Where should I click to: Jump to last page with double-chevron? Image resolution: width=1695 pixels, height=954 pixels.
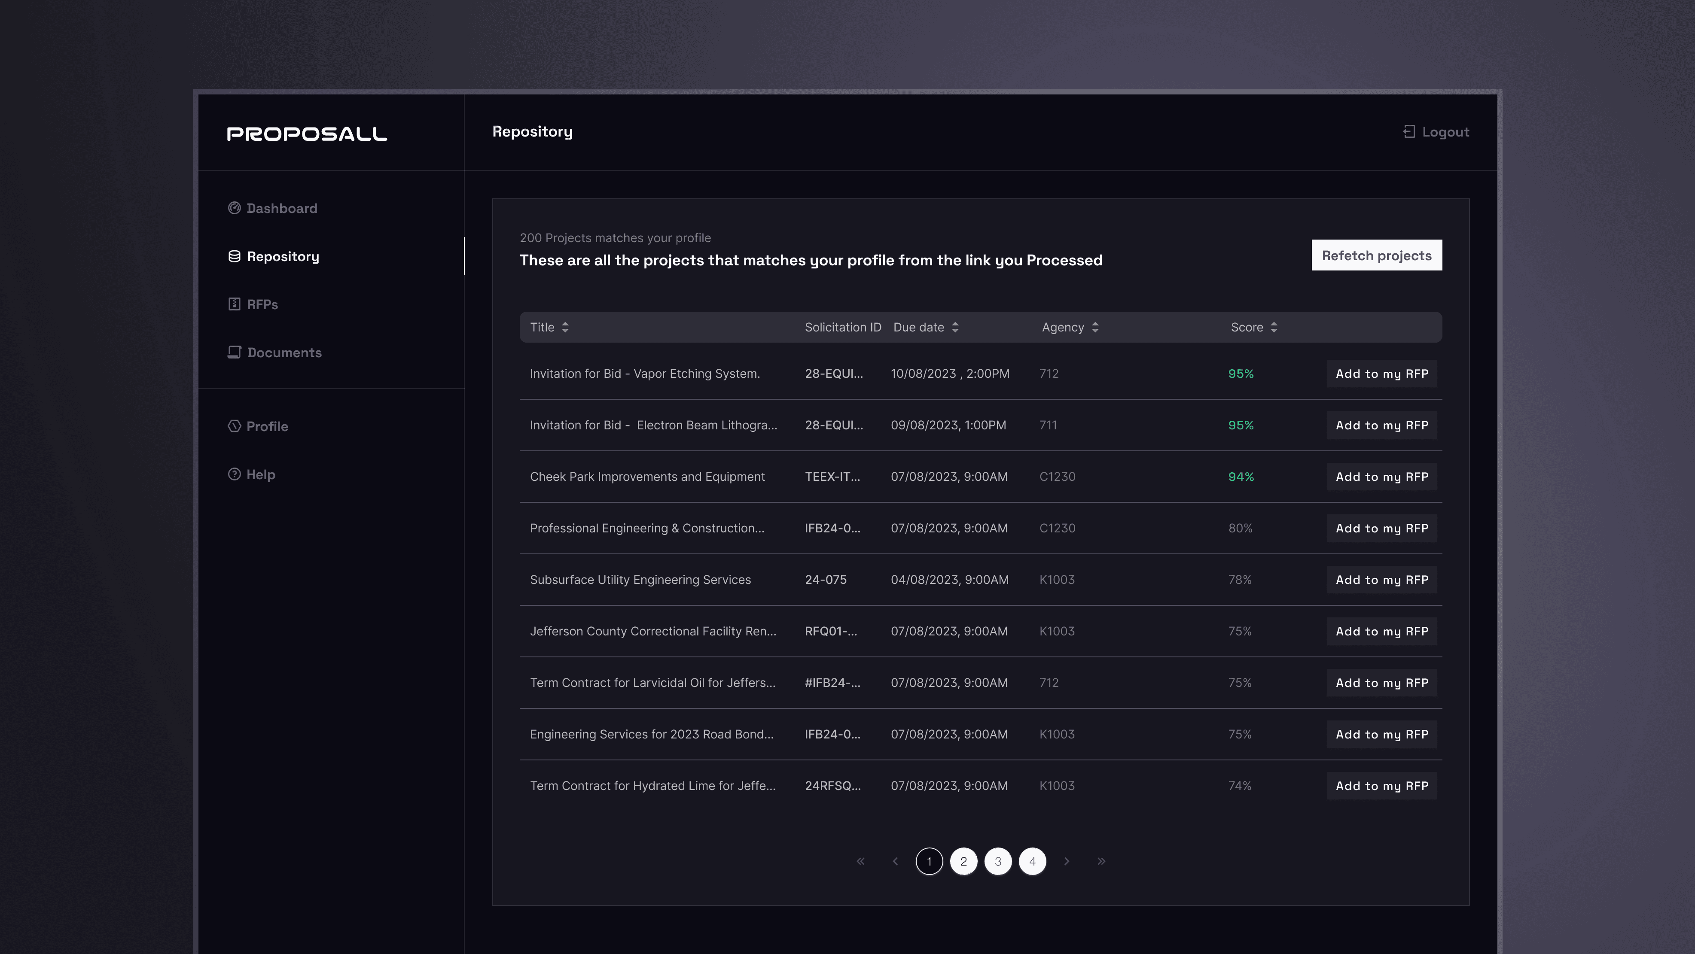(x=1101, y=861)
